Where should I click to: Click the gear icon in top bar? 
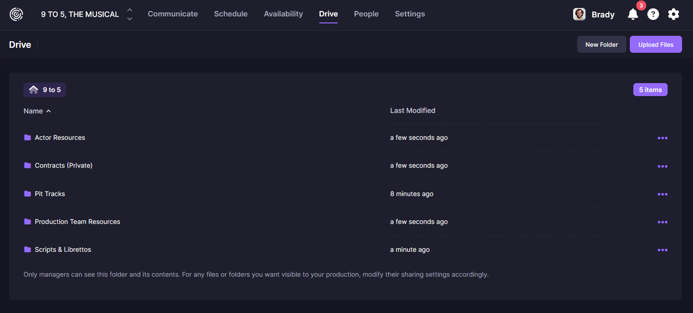[674, 14]
